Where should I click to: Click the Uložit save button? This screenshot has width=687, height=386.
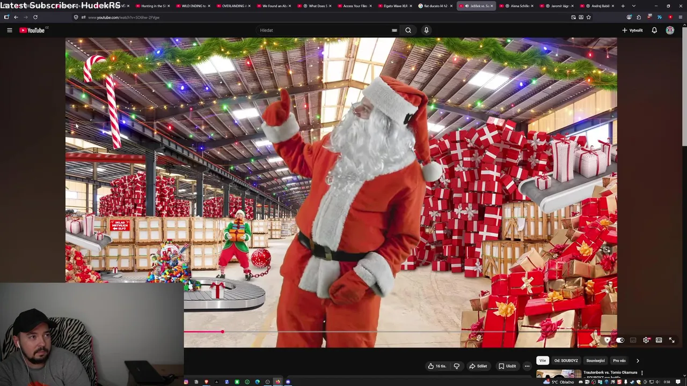point(507,366)
